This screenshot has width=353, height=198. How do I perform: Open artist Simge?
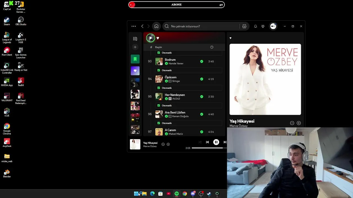pyautogui.click(x=176, y=81)
